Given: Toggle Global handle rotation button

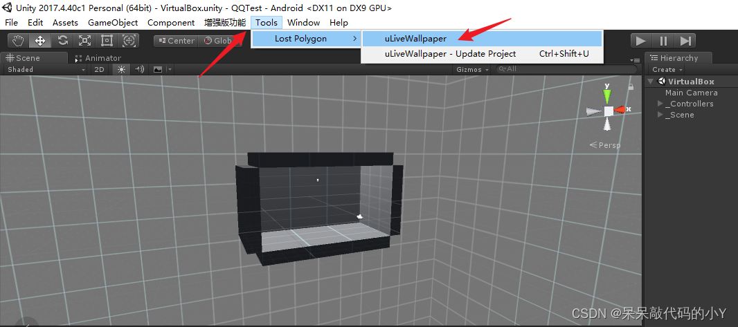Looking at the screenshot, I should tap(219, 41).
